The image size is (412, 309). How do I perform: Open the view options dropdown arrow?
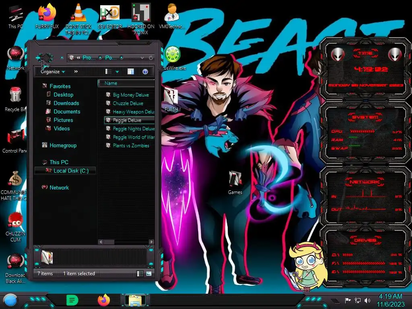(117, 72)
